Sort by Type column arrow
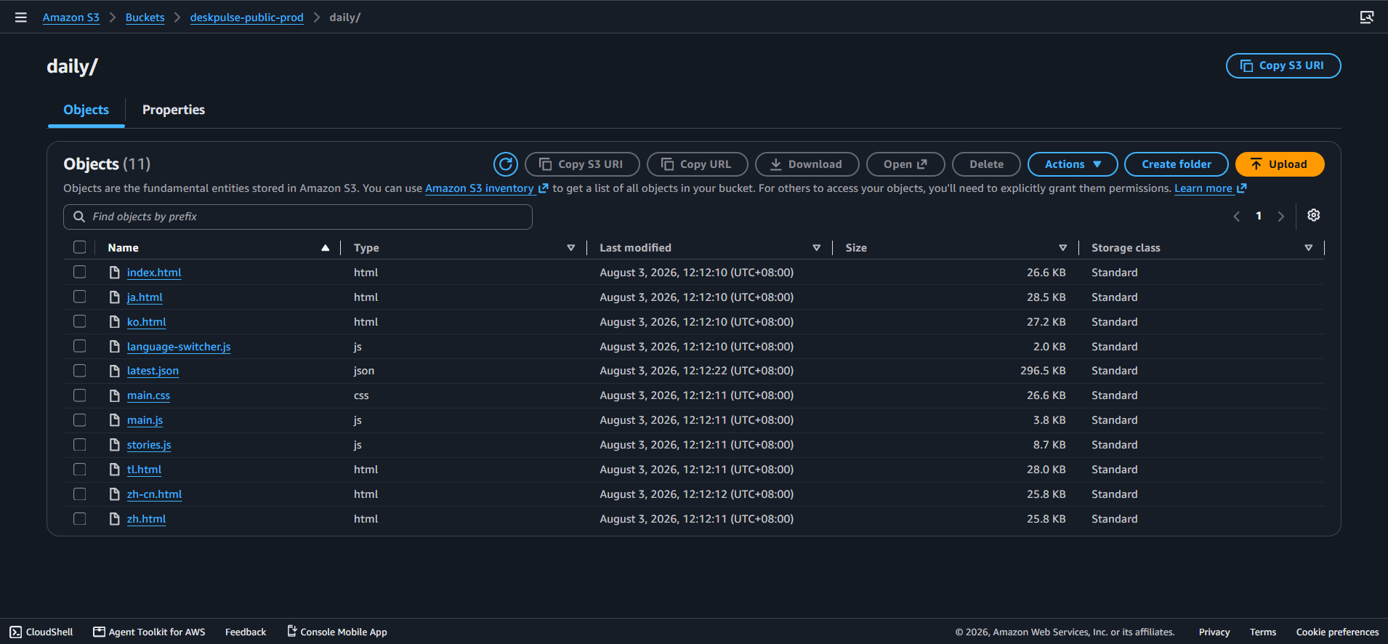 [571, 248]
